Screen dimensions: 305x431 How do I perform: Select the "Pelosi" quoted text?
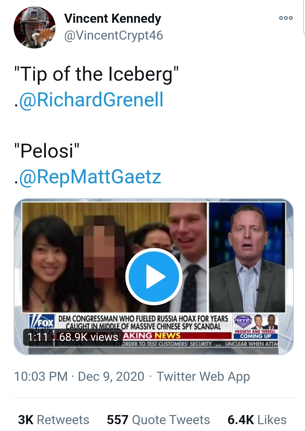click(x=47, y=151)
